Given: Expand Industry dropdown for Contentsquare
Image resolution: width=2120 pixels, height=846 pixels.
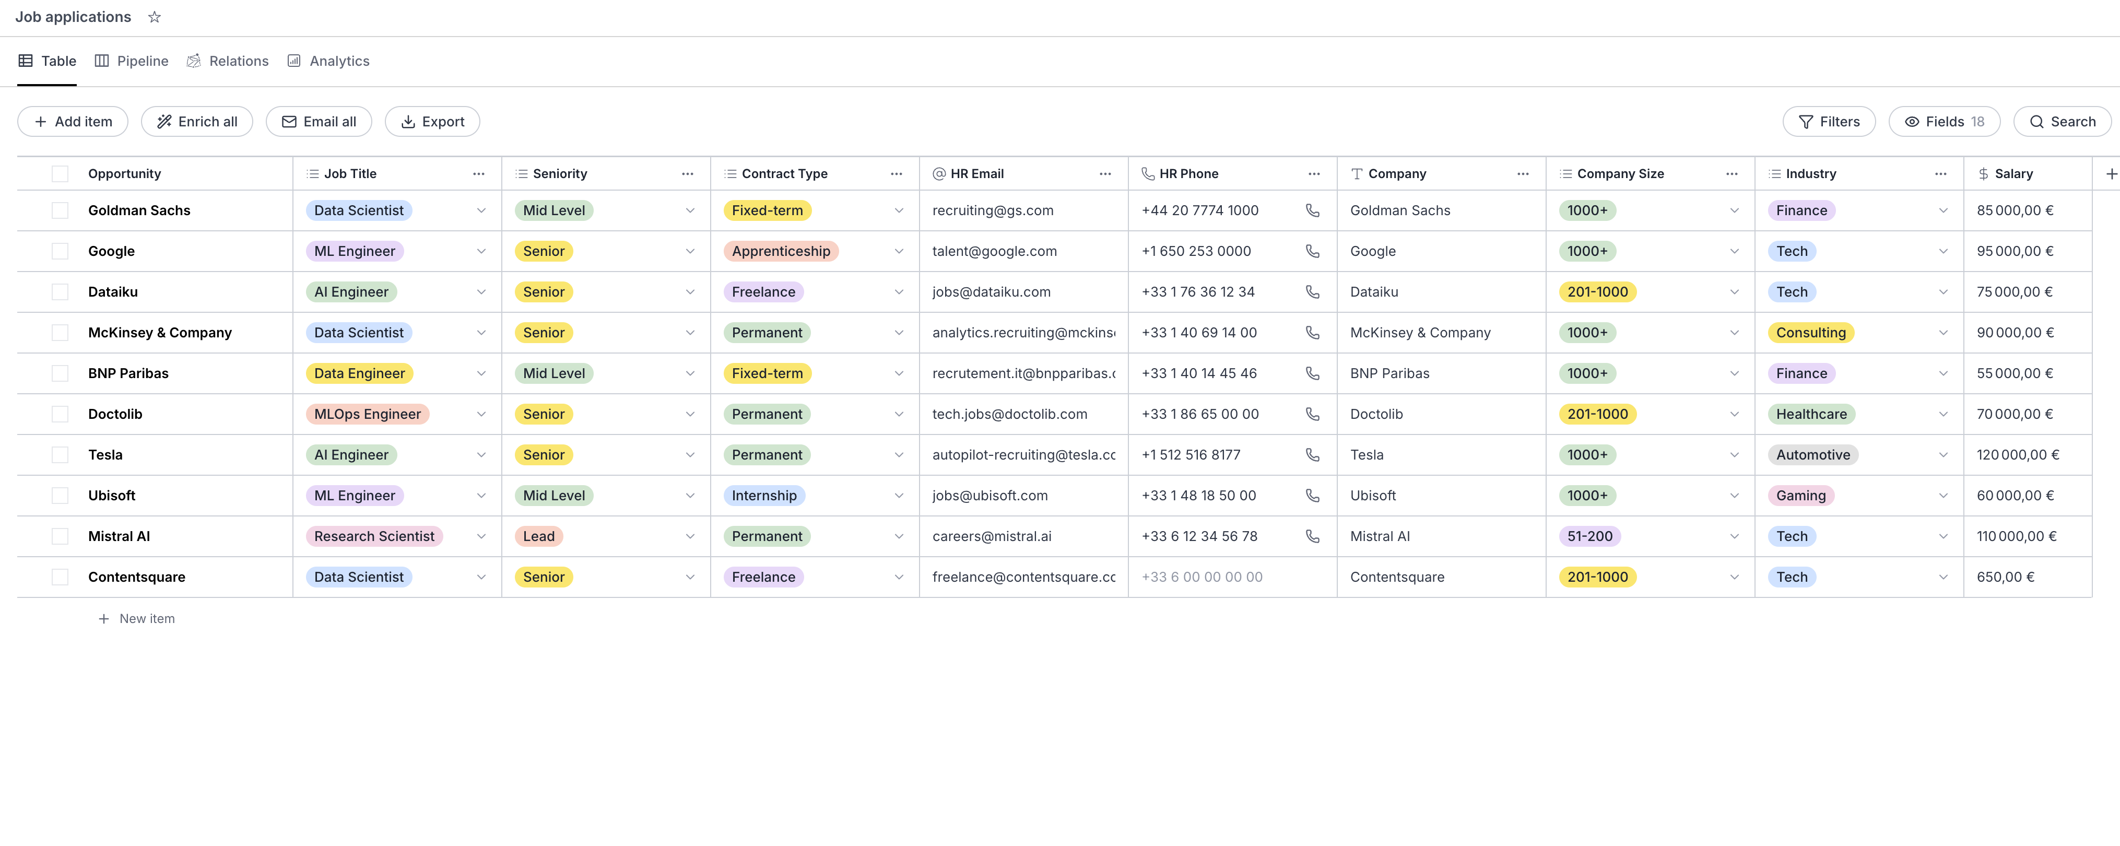Looking at the screenshot, I should [x=1944, y=577].
